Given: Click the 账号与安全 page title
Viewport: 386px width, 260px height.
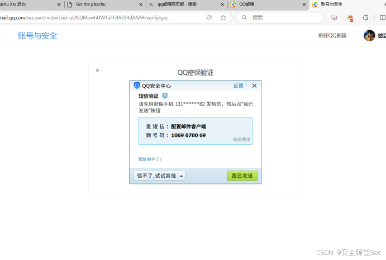Looking at the screenshot, I should click(x=37, y=36).
